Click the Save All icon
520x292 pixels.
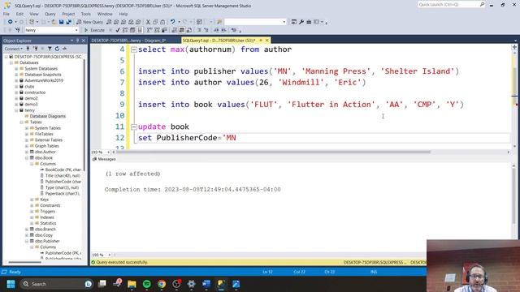tap(68, 22)
